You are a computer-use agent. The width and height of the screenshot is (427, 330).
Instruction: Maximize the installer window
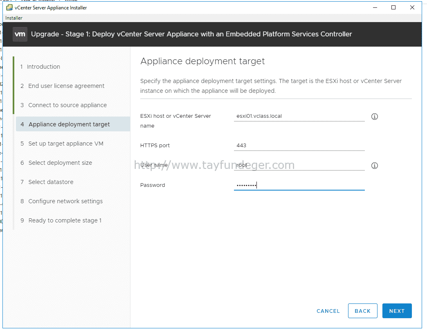pyautogui.click(x=393, y=8)
